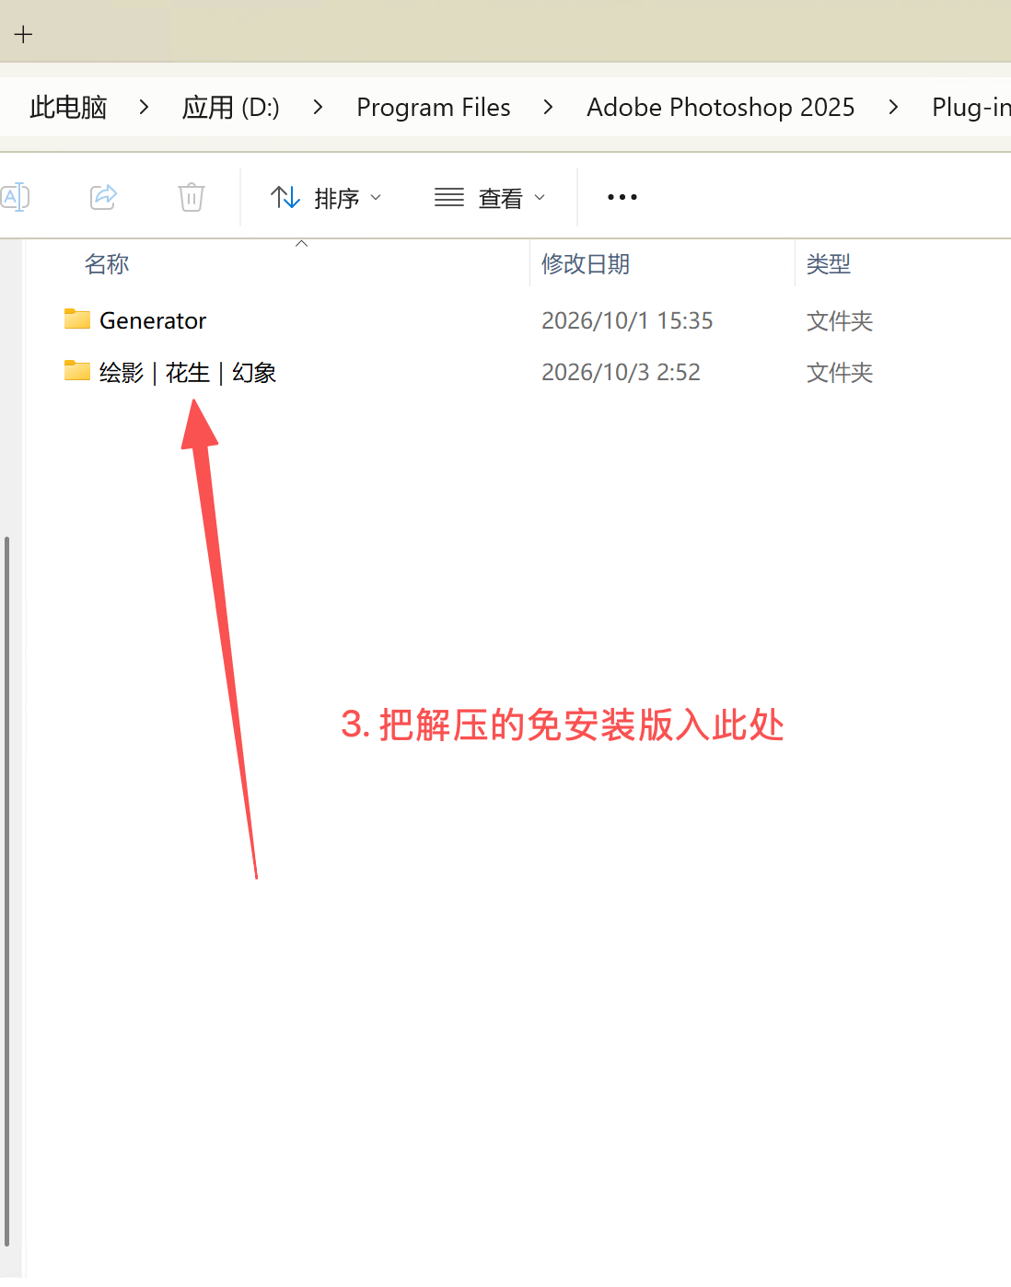Click the vertical scrollbar beside the file list

[7, 889]
